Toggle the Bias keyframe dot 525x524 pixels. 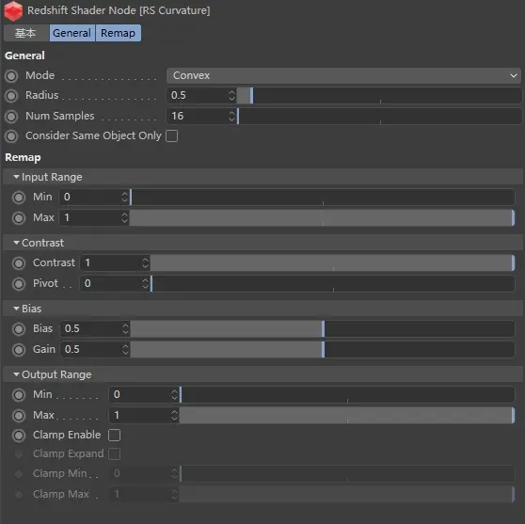[19, 329]
